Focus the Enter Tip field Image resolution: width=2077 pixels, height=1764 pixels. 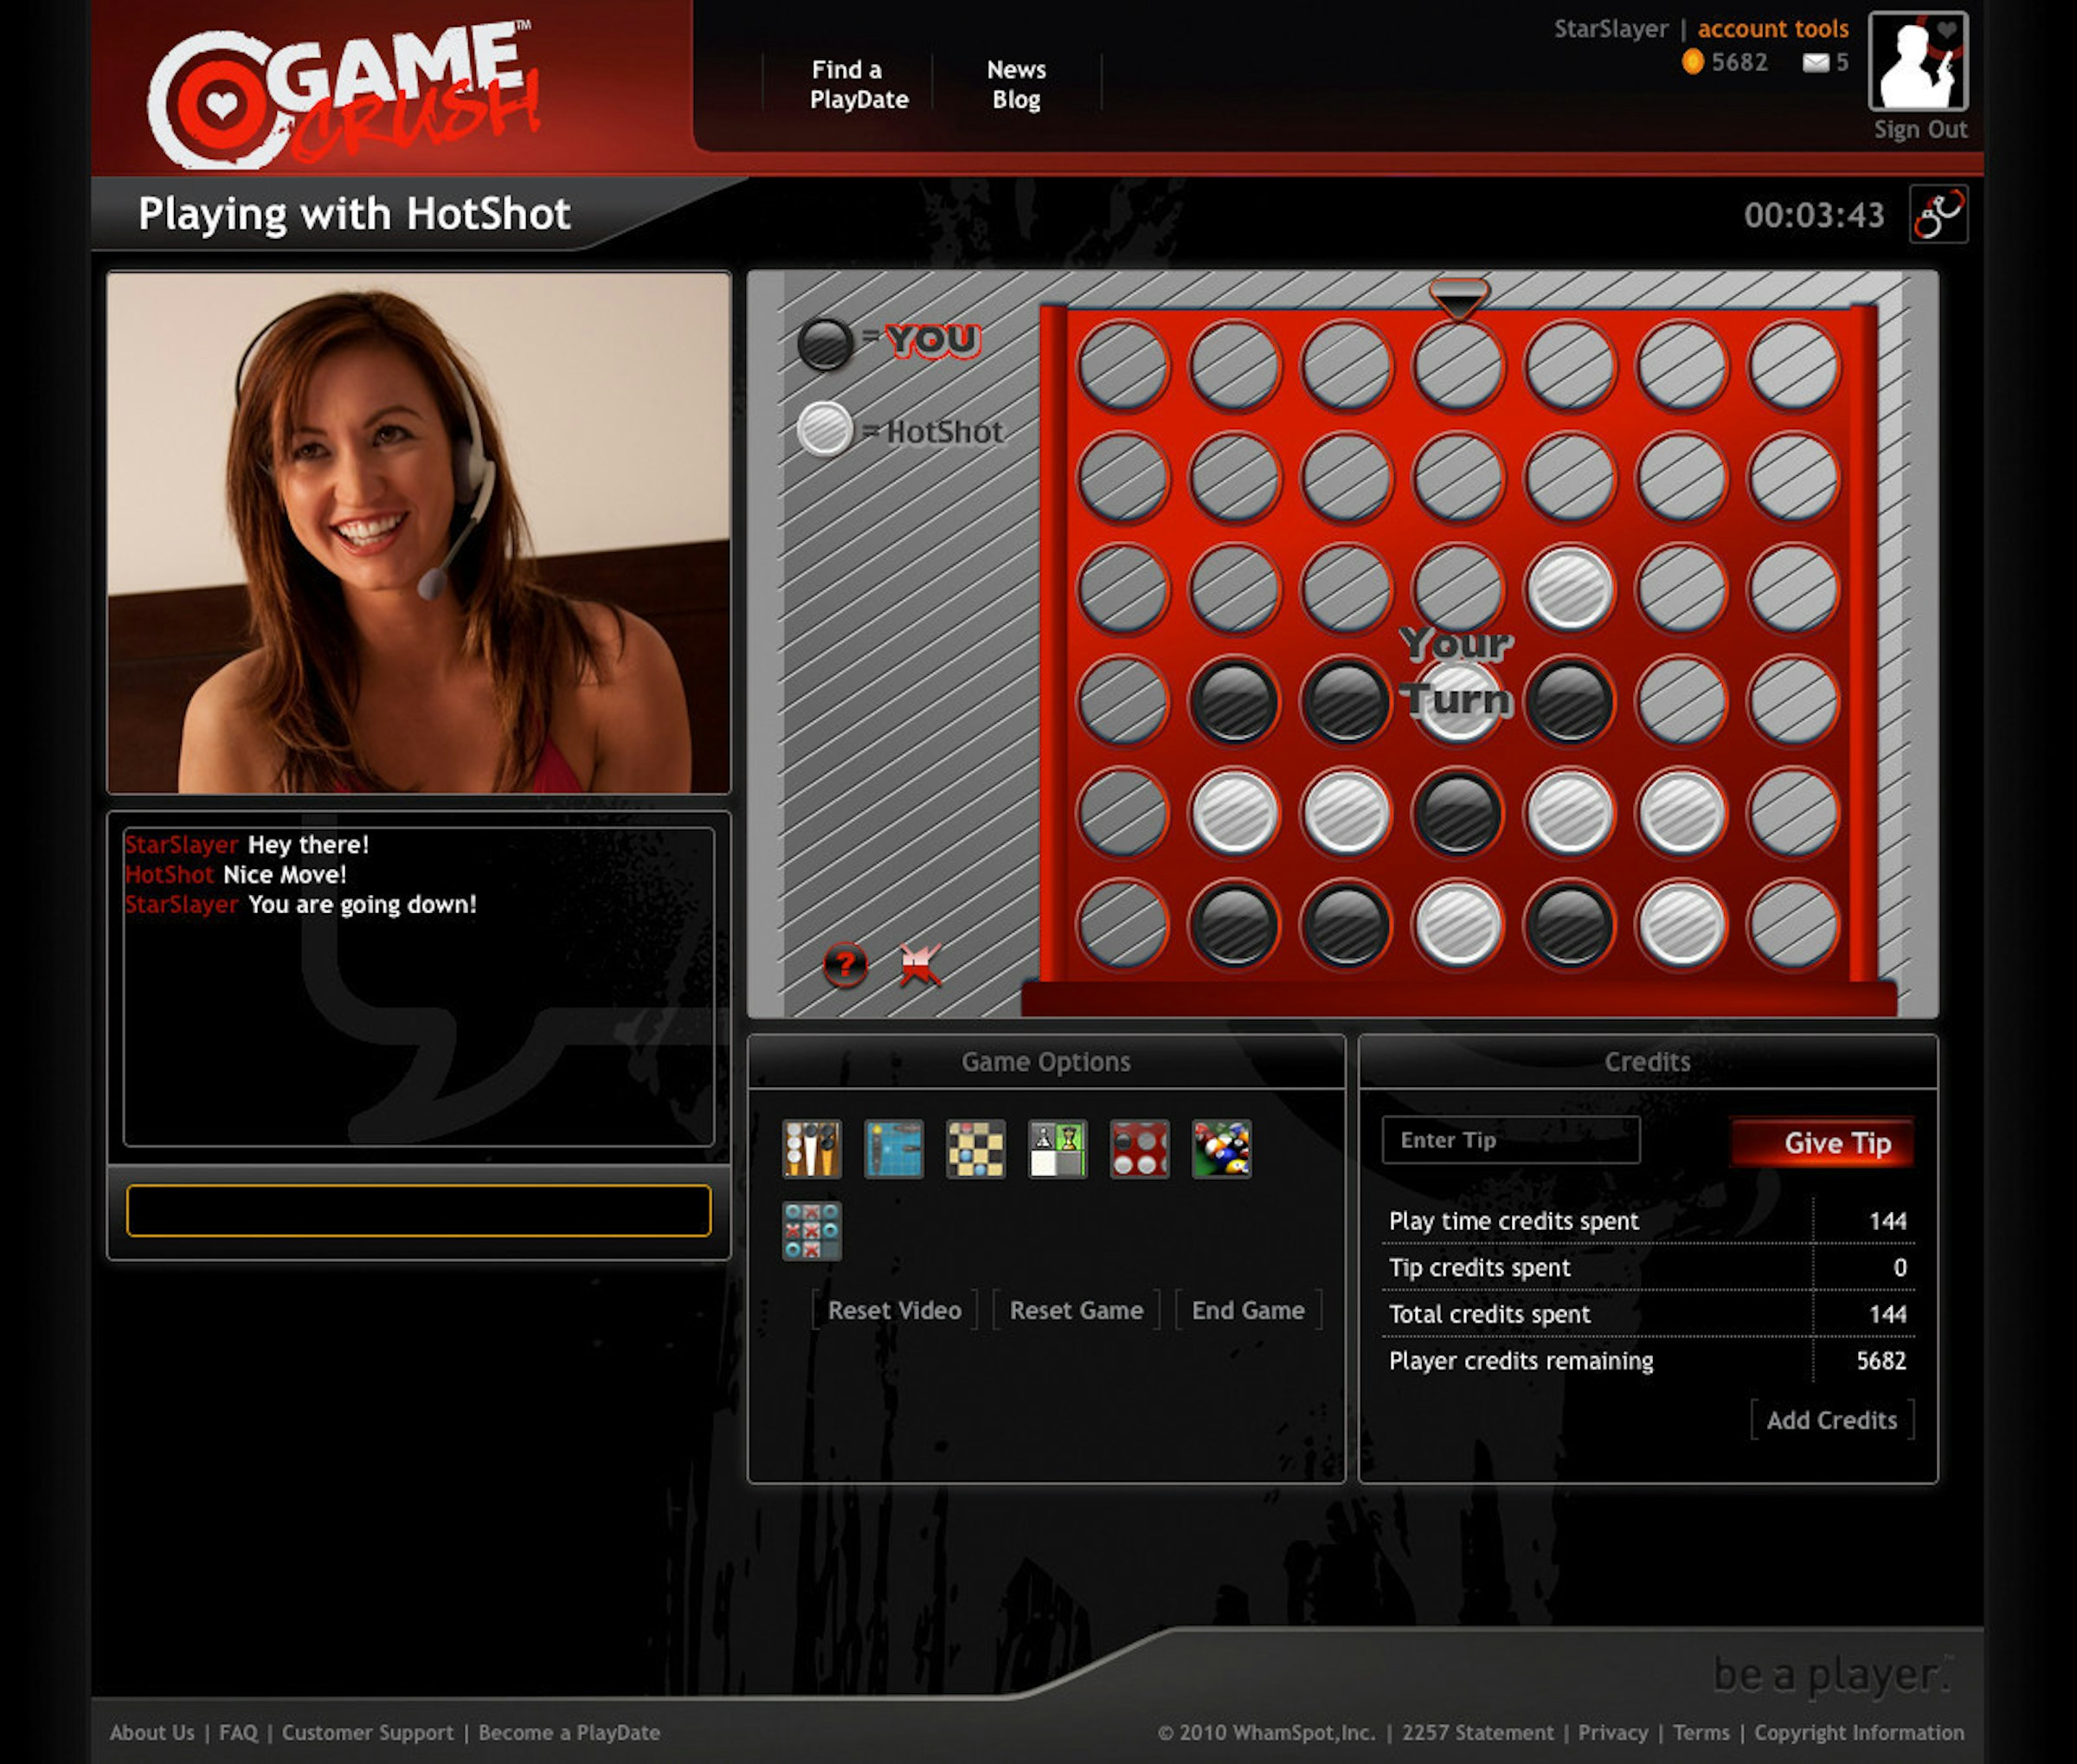tap(1511, 1140)
